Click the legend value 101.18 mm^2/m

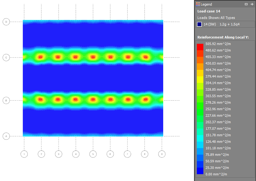[x=218, y=148]
